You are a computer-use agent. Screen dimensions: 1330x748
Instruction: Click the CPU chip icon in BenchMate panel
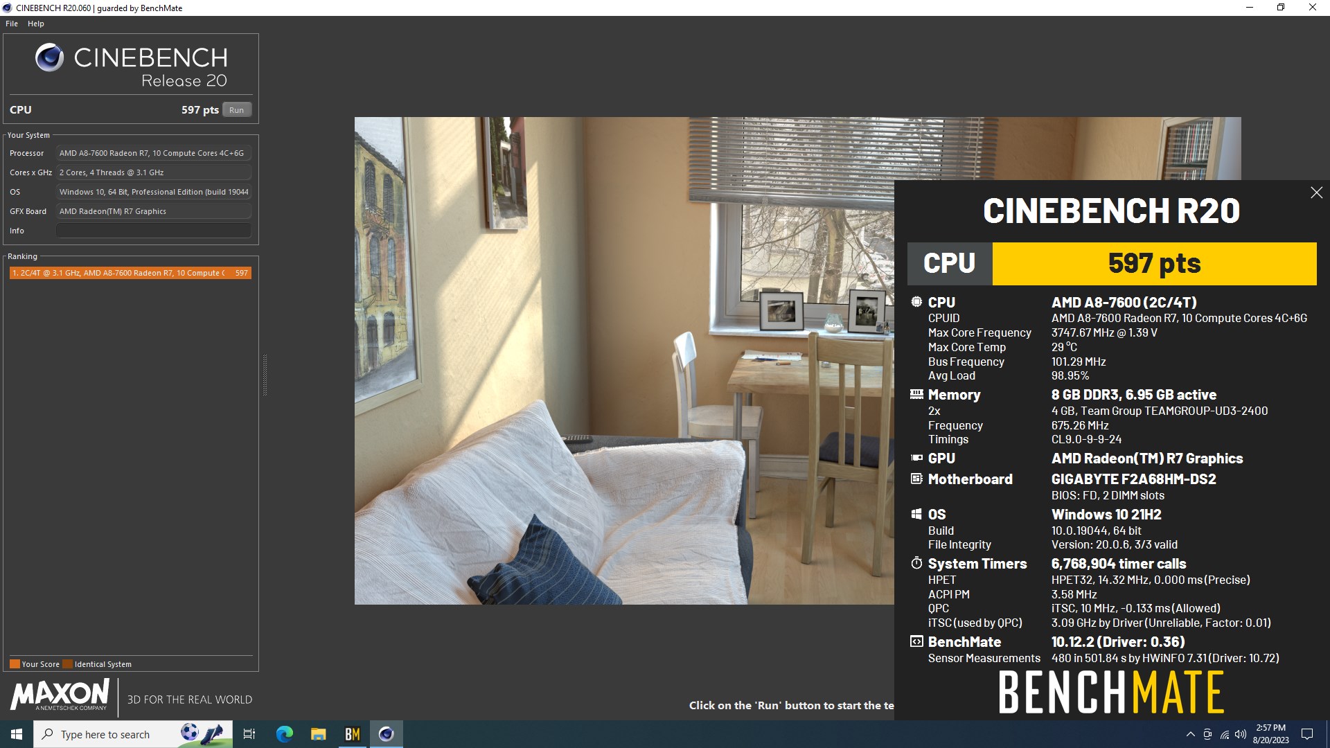point(916,302)
